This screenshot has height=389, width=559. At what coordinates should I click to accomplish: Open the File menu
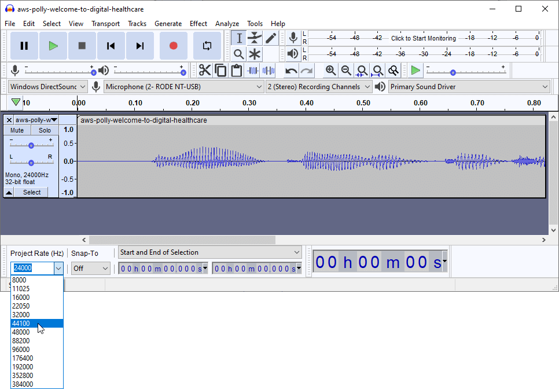10,24
